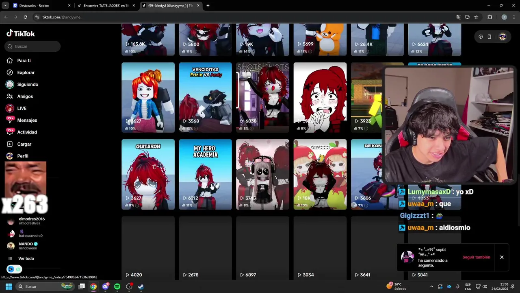The width and height of the screenshot is (520, 293).
Task: Click the get app phone icon
Action: click(489, 37)
